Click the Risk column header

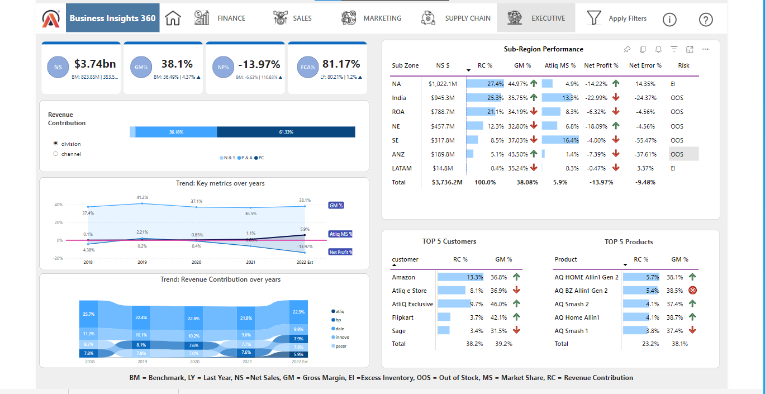[683, 65]
